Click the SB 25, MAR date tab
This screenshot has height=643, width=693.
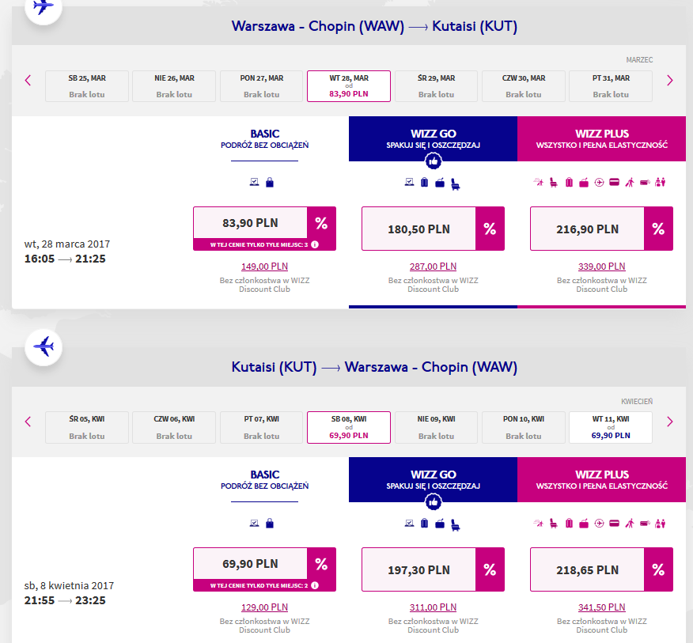[x=87, y=86]
